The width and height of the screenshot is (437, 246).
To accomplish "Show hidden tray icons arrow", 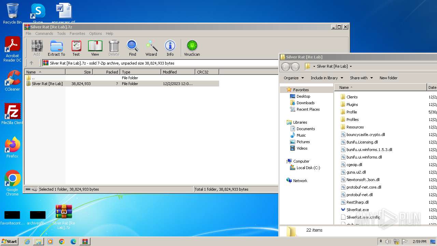I will coord(381,242).
